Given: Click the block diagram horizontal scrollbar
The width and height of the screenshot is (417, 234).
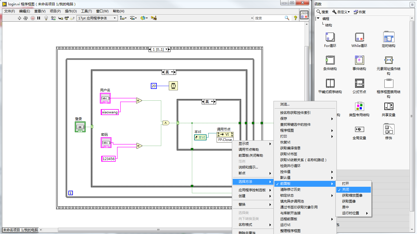Looking at the screenshot, I should [x=158, y=230].
